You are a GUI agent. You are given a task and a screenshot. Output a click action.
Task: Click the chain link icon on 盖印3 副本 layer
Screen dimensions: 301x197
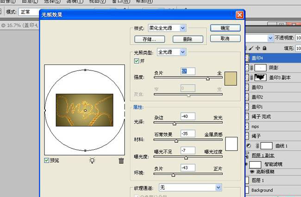[251, 77]
